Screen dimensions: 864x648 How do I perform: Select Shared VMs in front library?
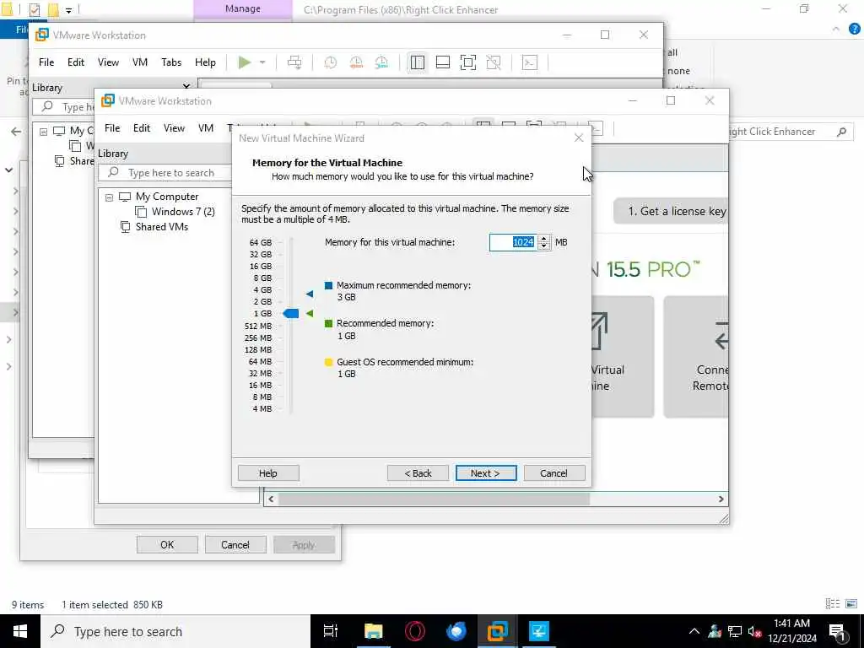(161, 226)
